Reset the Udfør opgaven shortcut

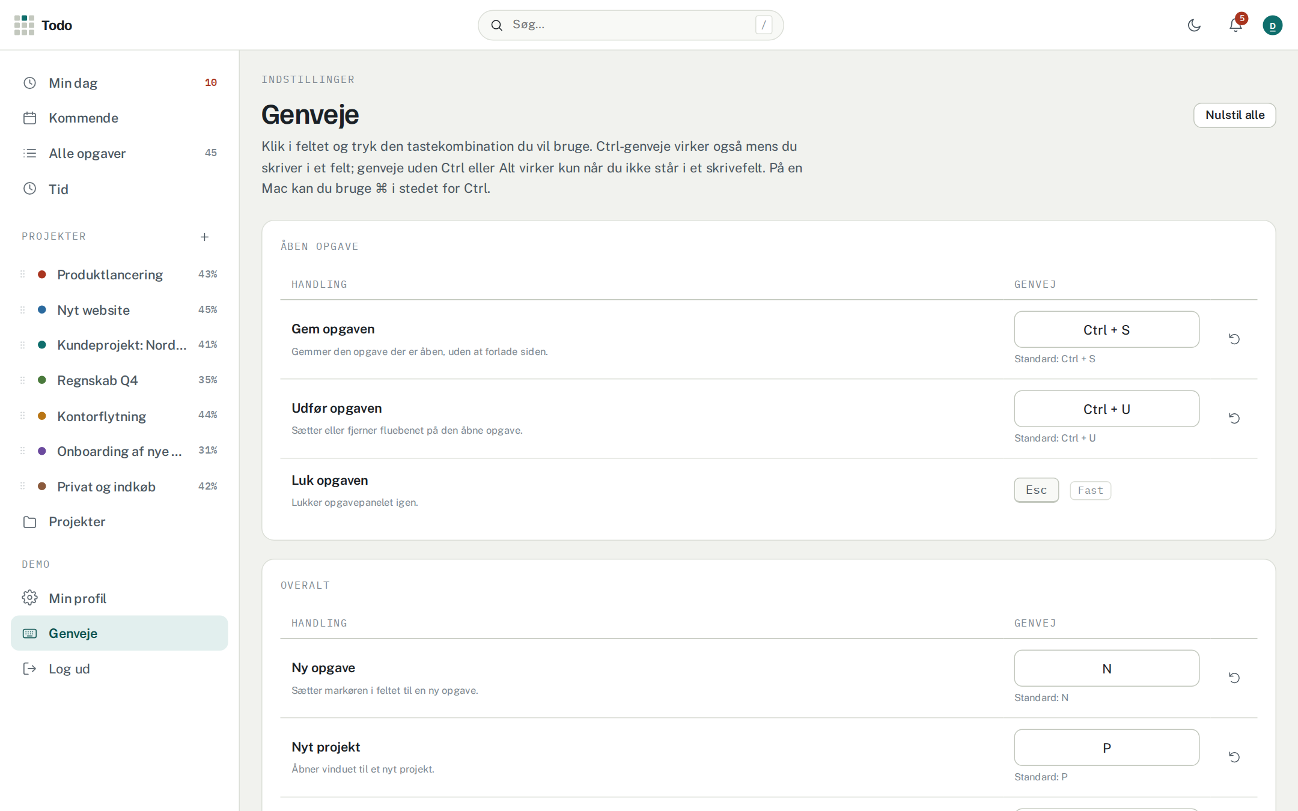1234,418
